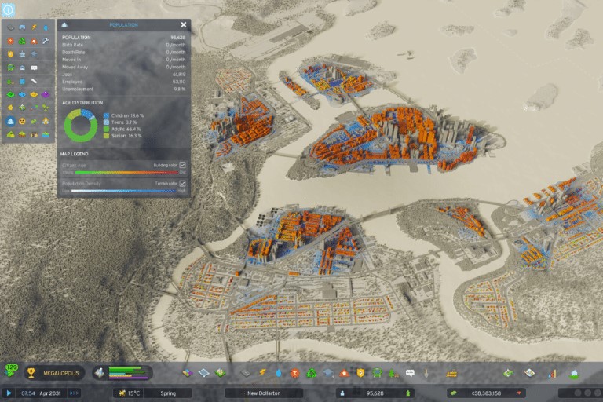
Task: Select the Electricity lightning-bolt info view
Action: [x=35, y=27]
